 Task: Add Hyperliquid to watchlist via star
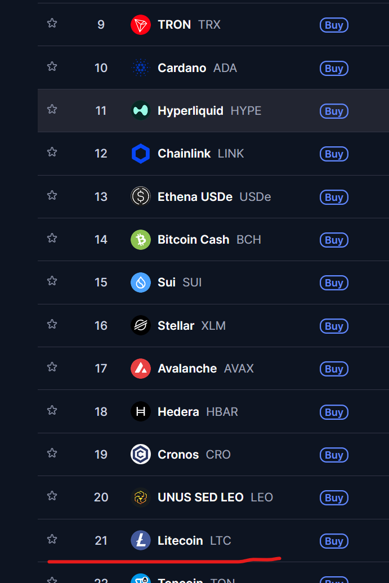[x=52, y=109]
